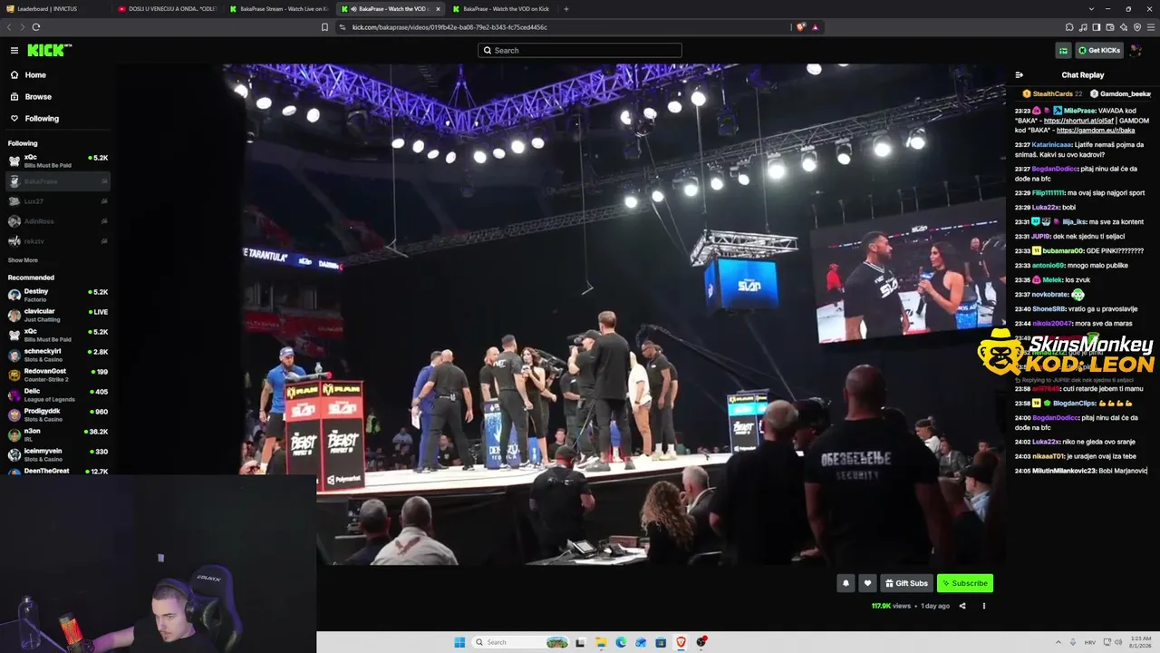This screenshot has height=653, width=1160.
Task: Open the Brave Wallet icon
Action: pyautogui.click(x=1110, y=27)
